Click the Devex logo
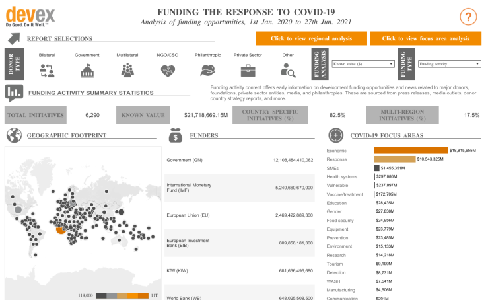 [30, 17]
